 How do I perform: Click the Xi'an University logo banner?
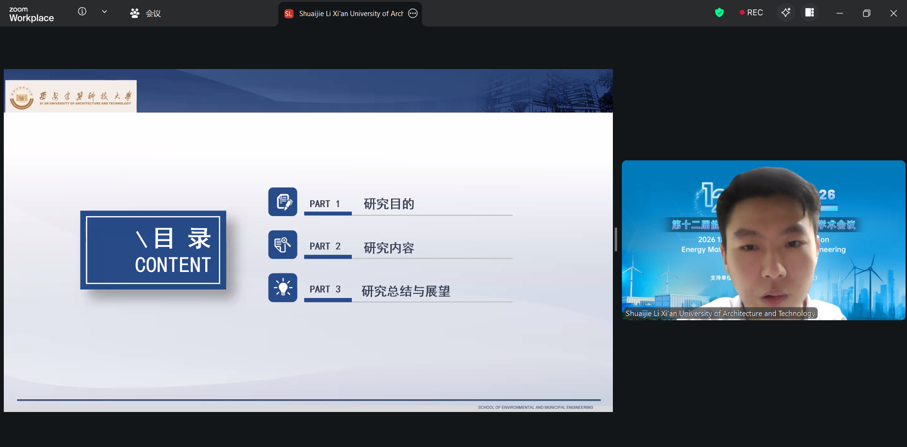(x=71, y=96)
